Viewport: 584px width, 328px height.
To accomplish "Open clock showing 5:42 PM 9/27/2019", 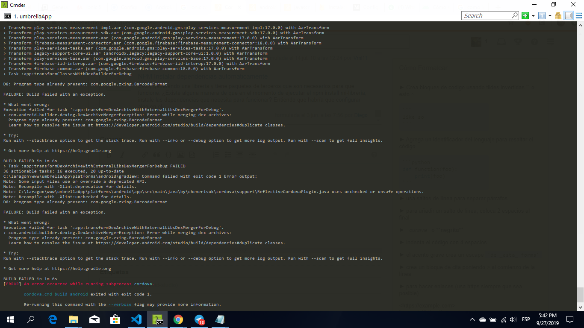I will (x=547, y=319).
